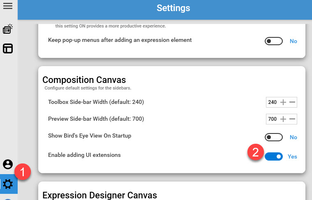Click the Expression Designer Canvas heading
This screenshot has width=312, height=200.
click(x=100, y=195)
